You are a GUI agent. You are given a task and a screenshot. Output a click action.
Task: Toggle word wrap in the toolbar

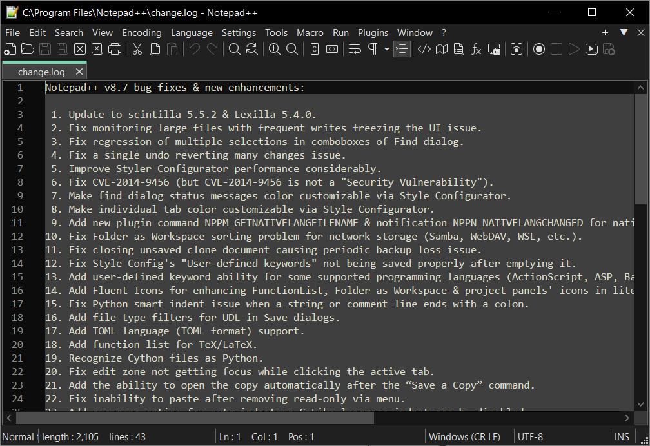tap(355, 49)
